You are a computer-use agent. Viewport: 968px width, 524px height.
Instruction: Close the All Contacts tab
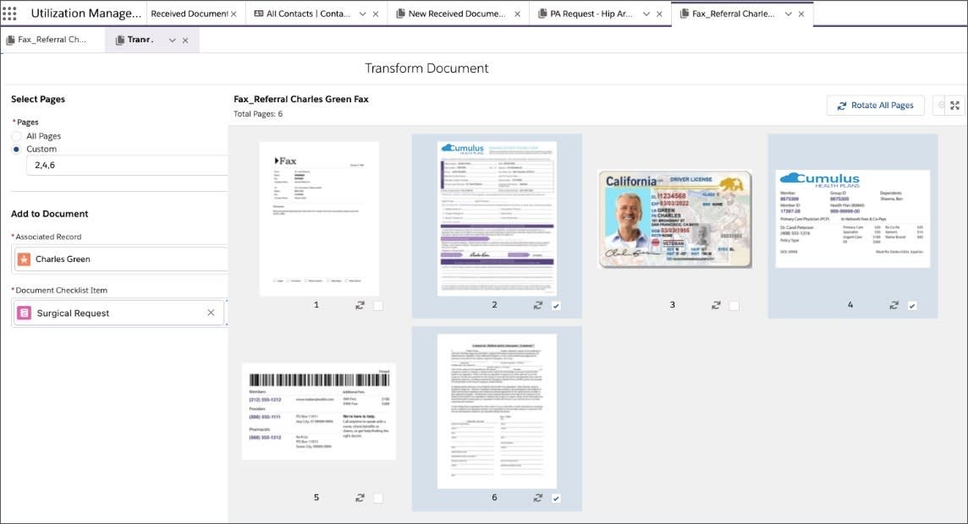coord(376,14)
